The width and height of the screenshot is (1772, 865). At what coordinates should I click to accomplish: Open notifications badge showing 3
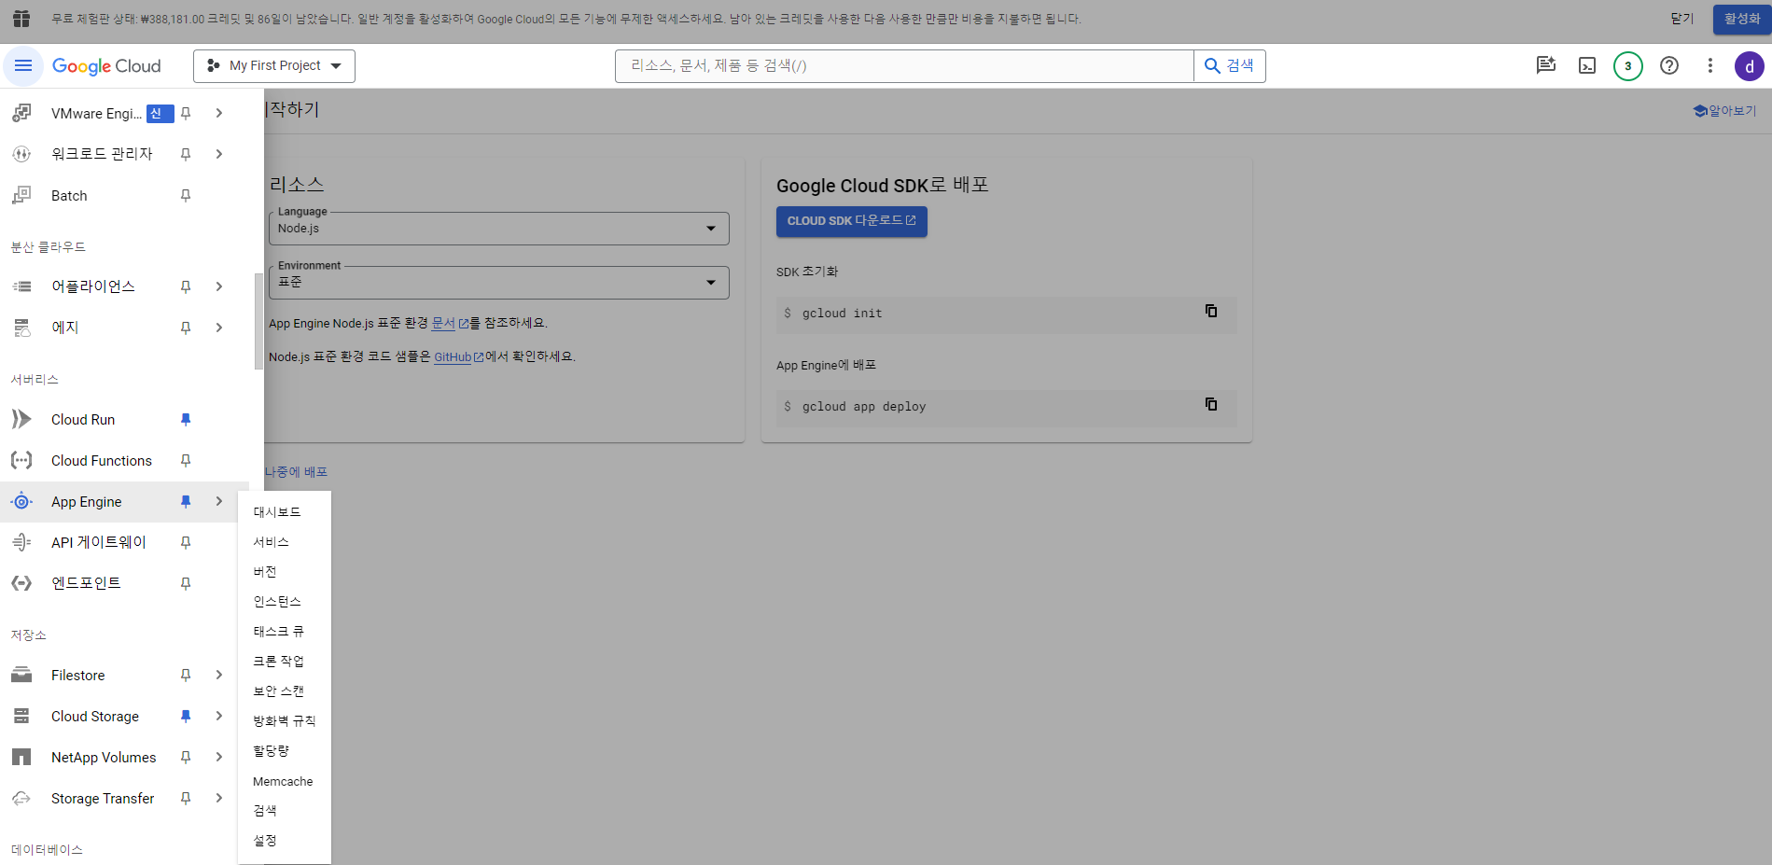(x=1628, y=65)
